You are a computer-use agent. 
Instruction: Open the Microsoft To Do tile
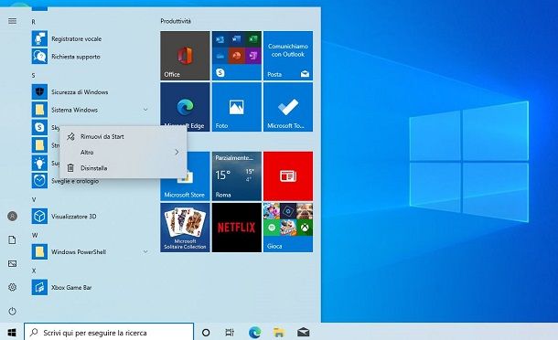[x=288, y=107]
